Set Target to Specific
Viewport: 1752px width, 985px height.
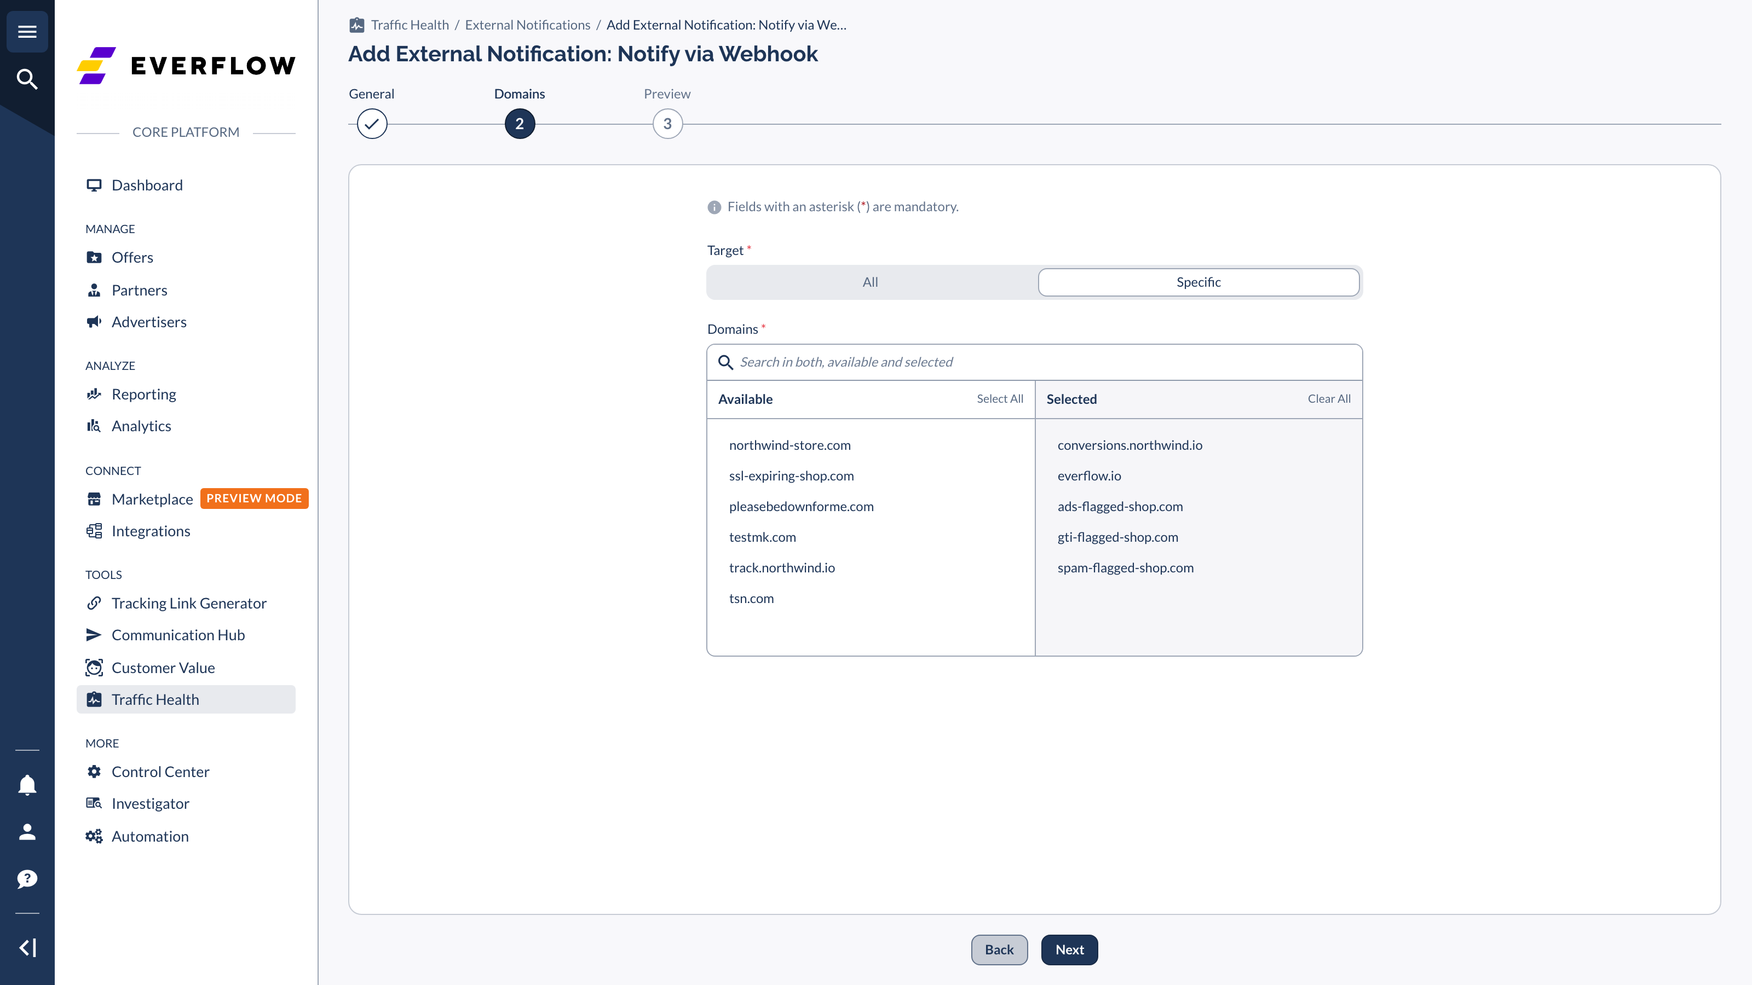pos(1198,282)
